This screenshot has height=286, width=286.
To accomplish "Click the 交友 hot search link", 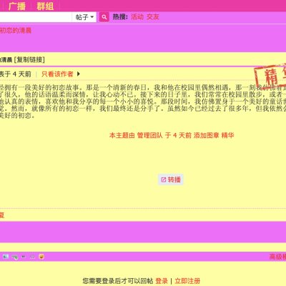I will (x=153, y=16).
